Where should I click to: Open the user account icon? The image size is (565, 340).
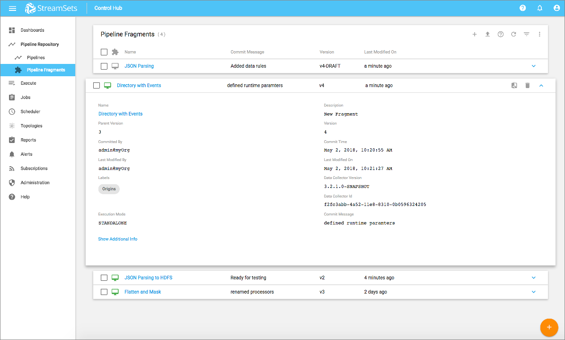coord(556,8)
